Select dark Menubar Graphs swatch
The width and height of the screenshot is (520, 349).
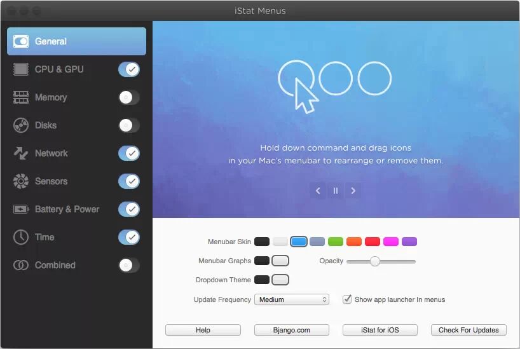pos(262,261)
